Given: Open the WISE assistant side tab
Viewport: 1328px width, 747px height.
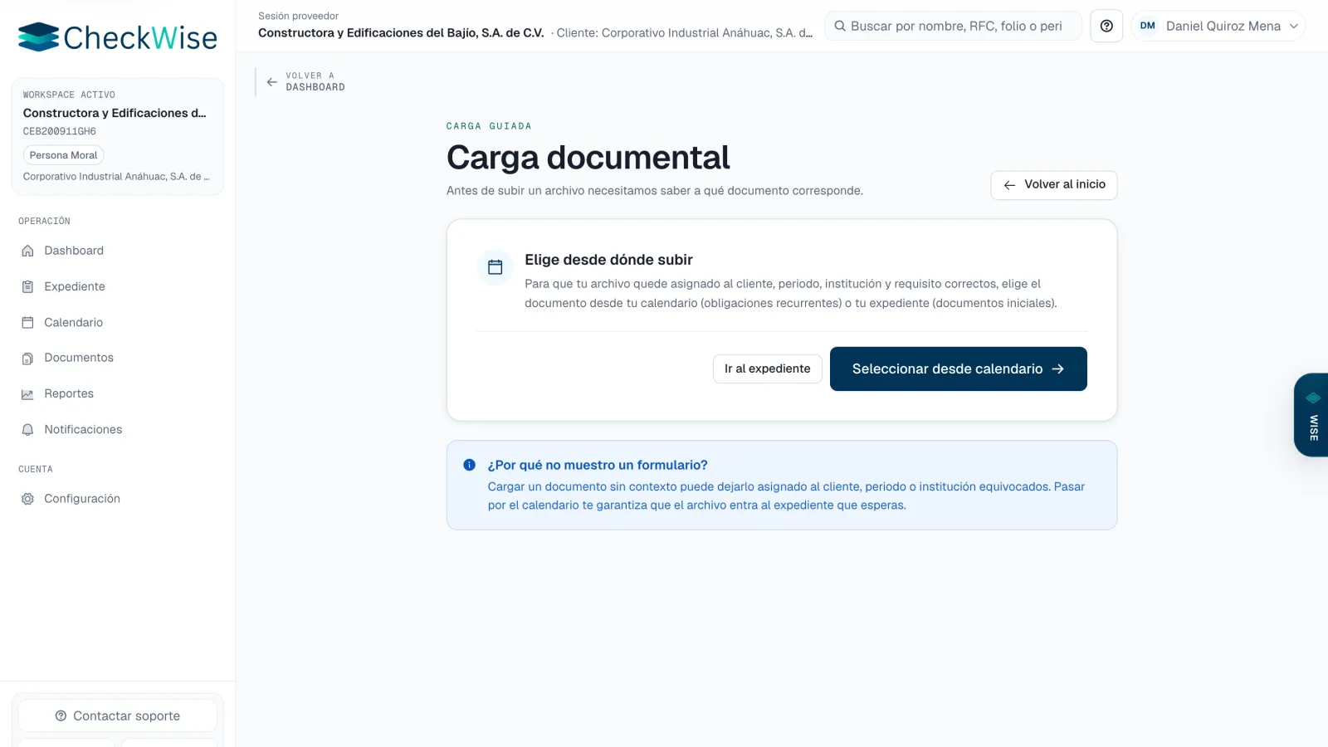Looking at the screenshot, I should coord(1311,414).
